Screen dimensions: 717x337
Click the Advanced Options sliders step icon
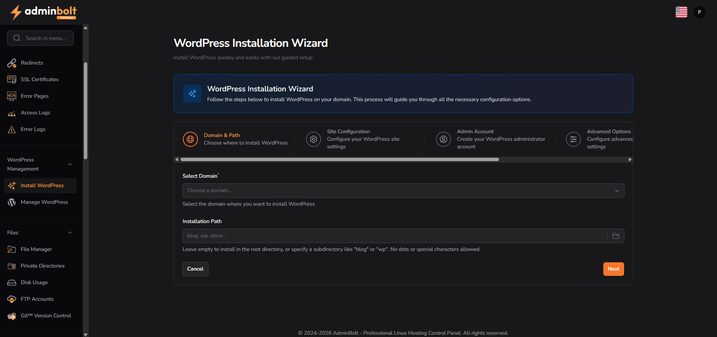[x=573, y=139]
